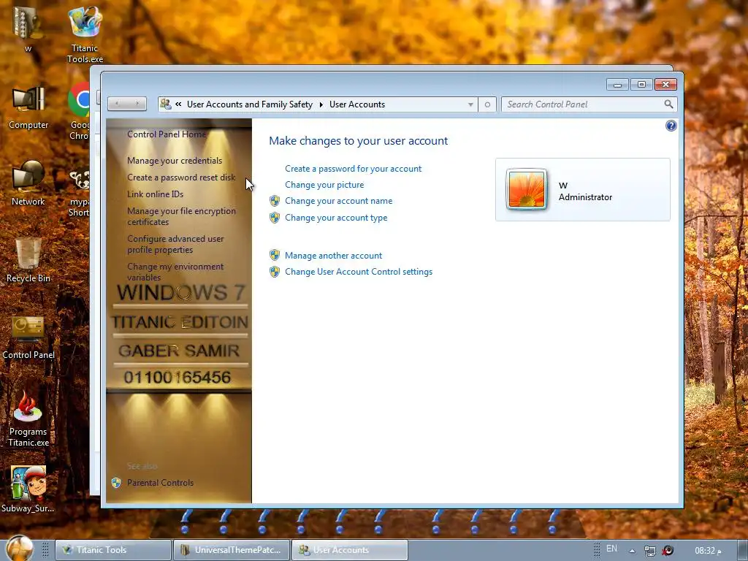Open Change my environment variables
This screenshot has height=561, width=748.
pyautogui.click(x=175, y=272)
